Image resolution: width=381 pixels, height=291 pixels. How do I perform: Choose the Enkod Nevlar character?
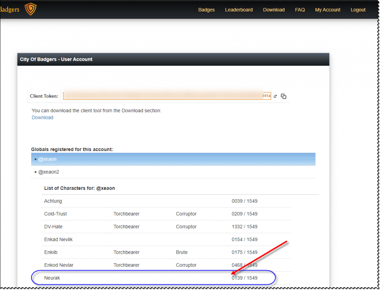click(x=59, y=265)
